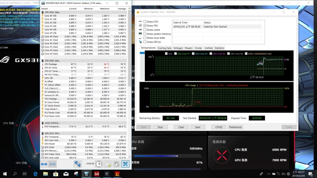Open Windows Start menu

click(x=5, y=174)
